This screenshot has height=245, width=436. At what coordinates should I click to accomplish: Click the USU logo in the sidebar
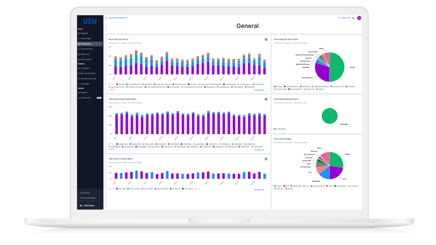(89, 21)
